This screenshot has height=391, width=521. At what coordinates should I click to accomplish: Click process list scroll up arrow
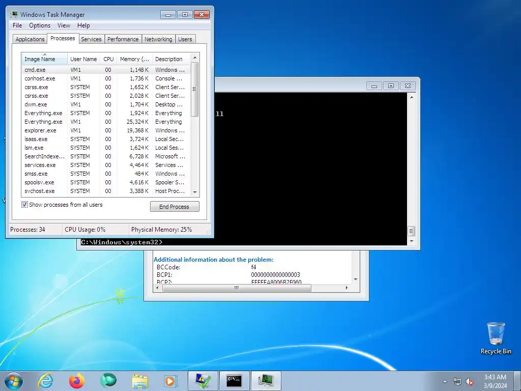point(195,58)
